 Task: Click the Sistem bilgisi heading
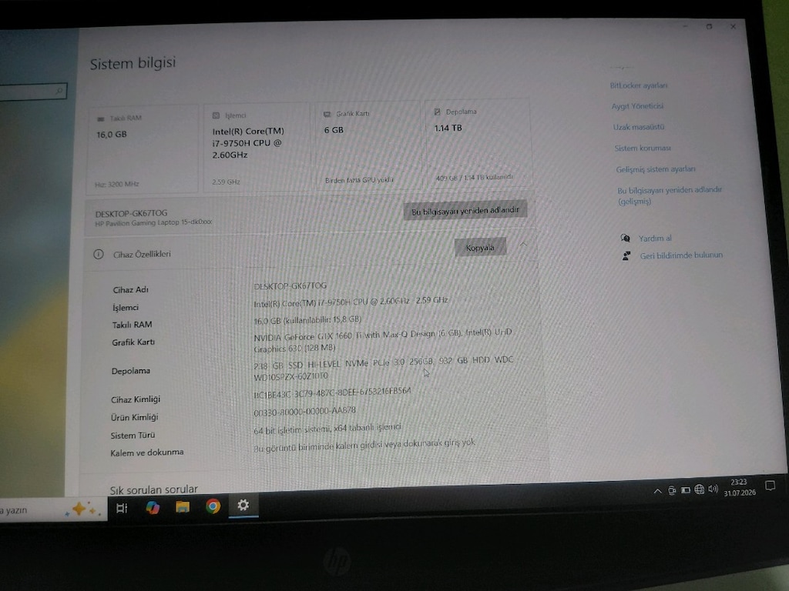pyautogui.click(x=133, y=63)
